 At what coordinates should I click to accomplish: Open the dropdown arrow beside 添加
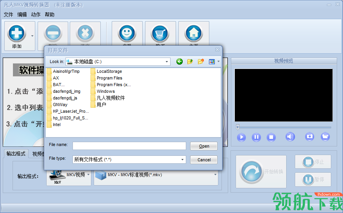pyautogui.click(x=32, y=36)
